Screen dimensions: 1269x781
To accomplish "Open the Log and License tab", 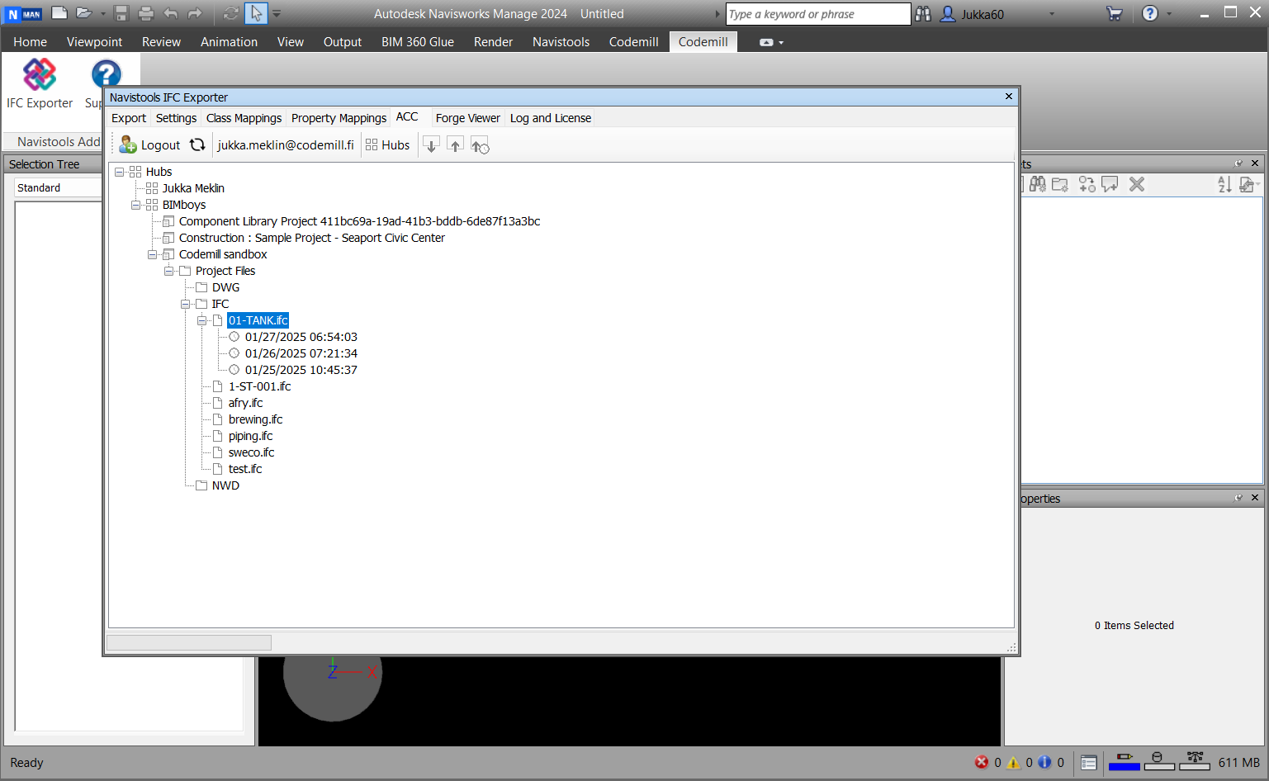I will [551, 118].
